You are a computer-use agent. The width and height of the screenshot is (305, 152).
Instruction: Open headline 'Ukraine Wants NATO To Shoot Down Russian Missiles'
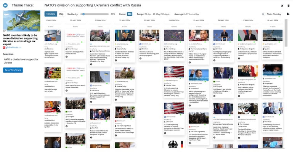(125, 130)
